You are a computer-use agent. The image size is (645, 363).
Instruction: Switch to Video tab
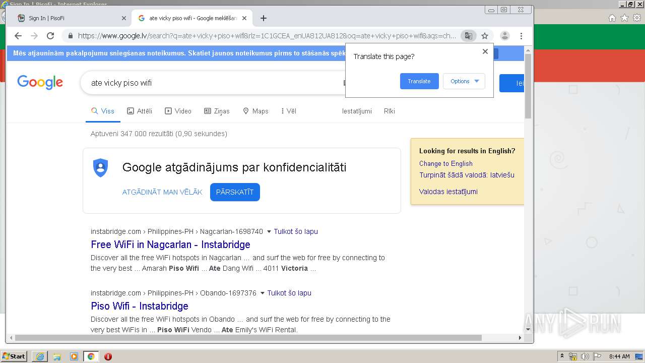tap(178, 111)
